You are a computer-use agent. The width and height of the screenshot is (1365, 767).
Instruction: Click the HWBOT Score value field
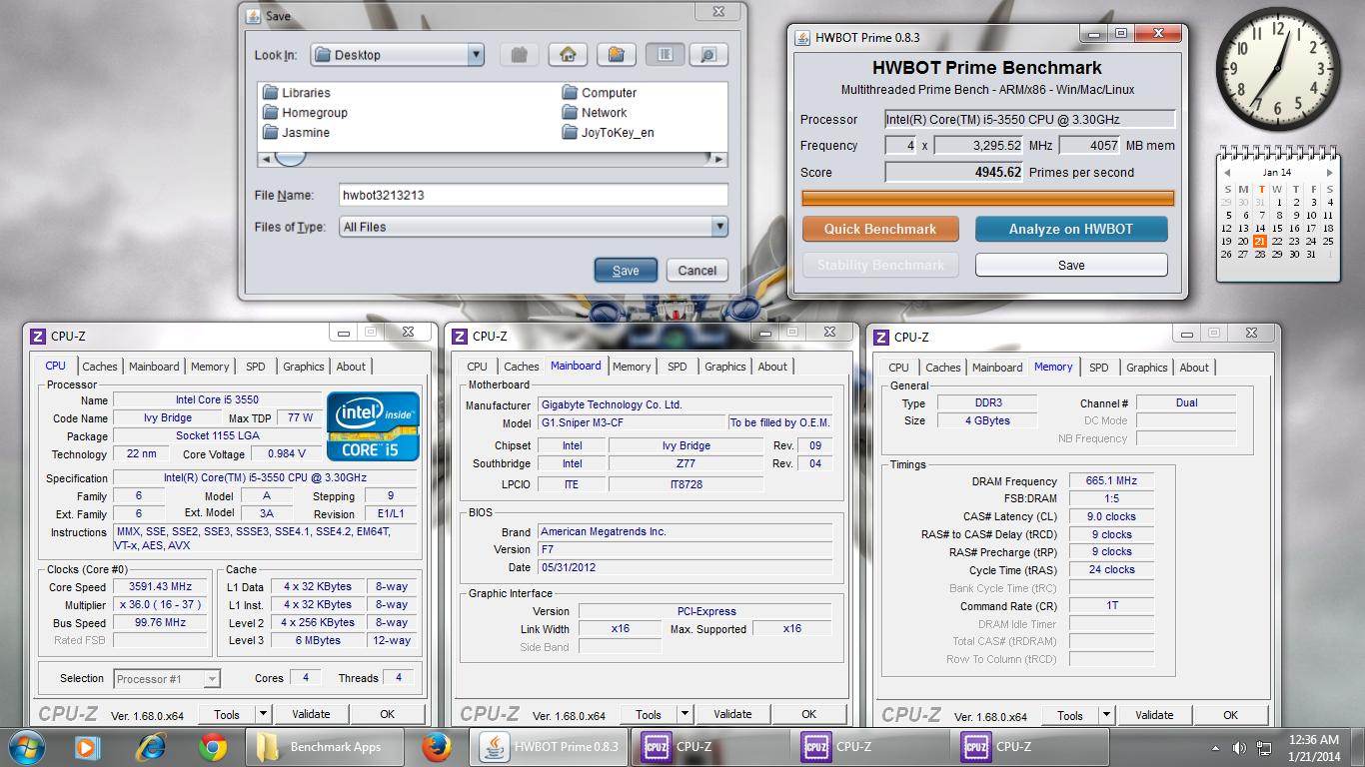(x=955, y=172)
